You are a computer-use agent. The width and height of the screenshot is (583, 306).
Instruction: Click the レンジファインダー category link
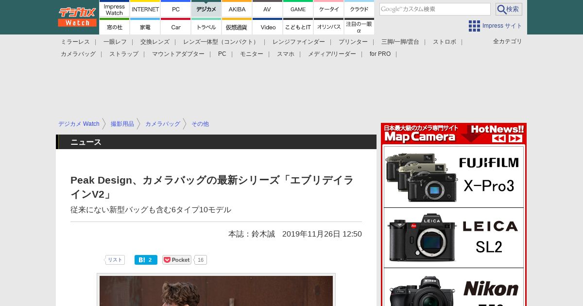299,42
